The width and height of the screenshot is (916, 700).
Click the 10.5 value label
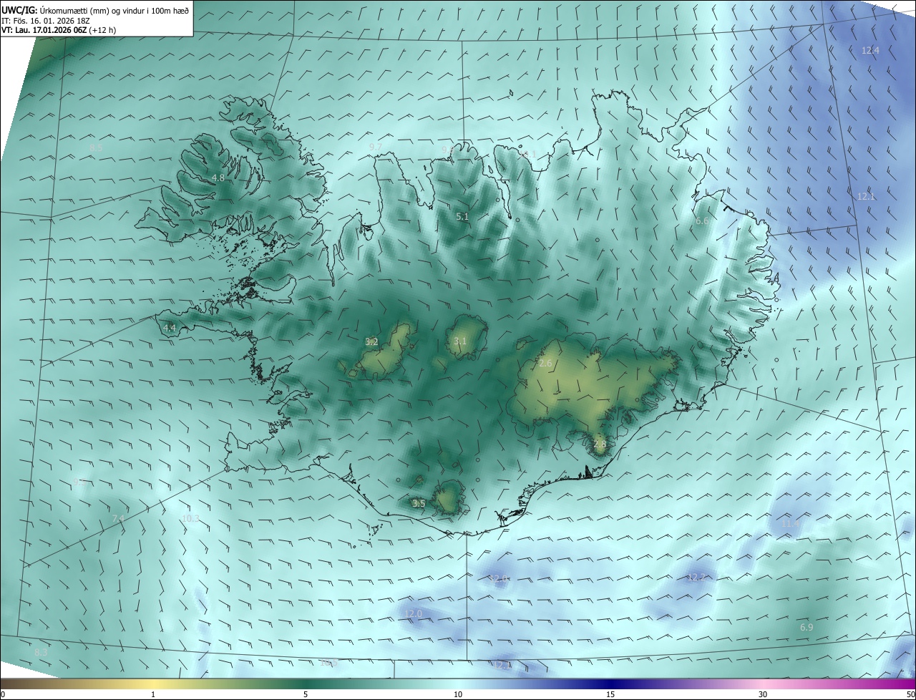click(328, 663)
